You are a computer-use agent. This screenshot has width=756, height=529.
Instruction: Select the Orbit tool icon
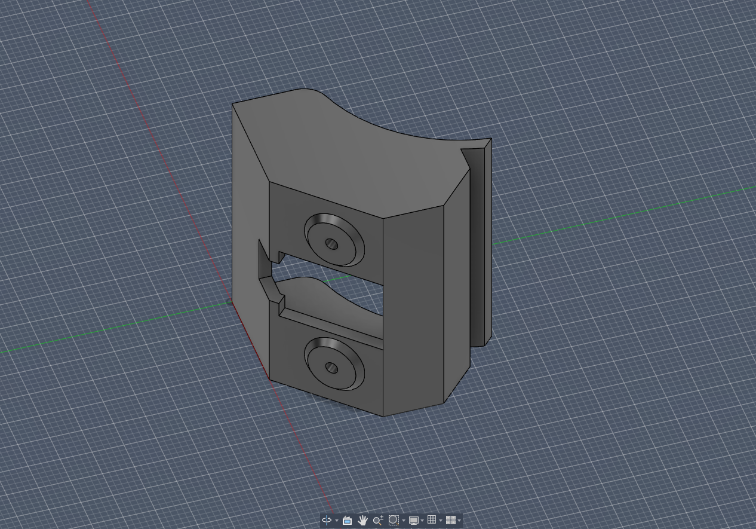point(327,520)
